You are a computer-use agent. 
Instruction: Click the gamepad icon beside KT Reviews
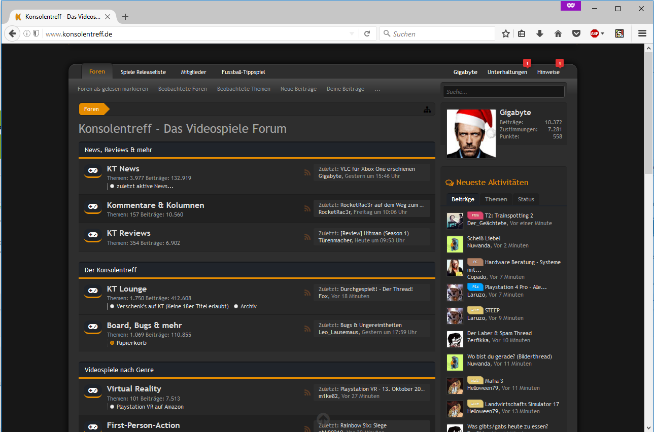pos(93,236)
